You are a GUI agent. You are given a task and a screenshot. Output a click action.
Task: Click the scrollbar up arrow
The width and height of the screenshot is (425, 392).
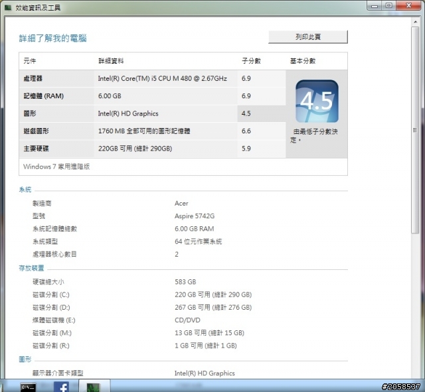click(415, 22)
